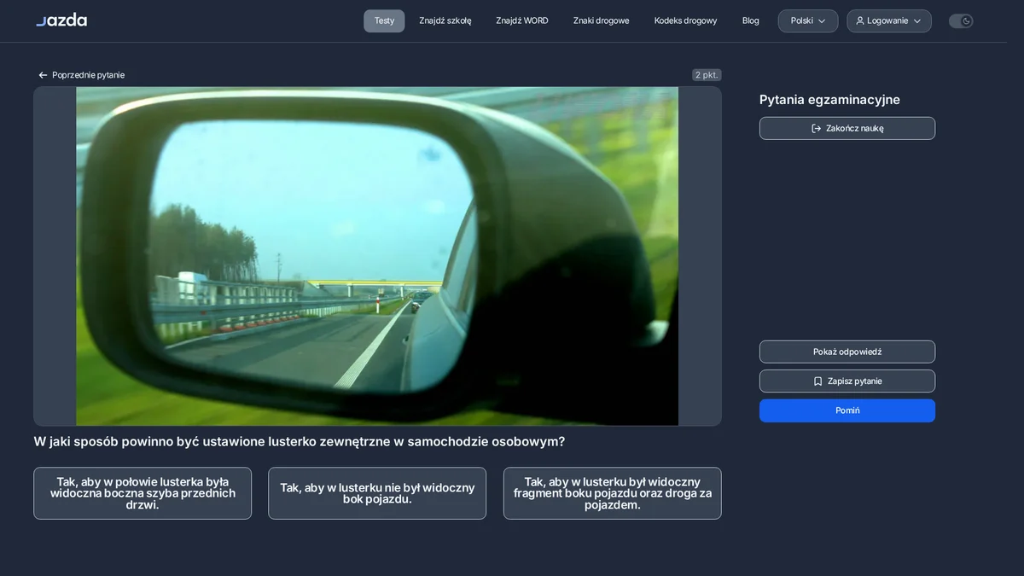Image resolution: width=1024 pixels, height=576 pixels.
Task: Click Pokaż odpowiedź button
Action: (x=847, y=352)
